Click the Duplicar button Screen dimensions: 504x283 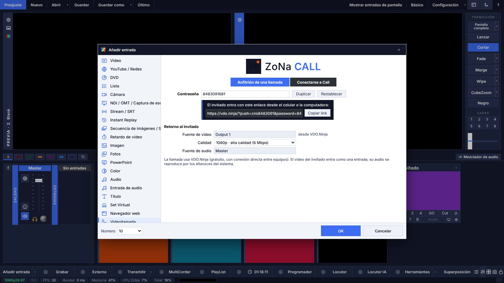tap(303, 94)
